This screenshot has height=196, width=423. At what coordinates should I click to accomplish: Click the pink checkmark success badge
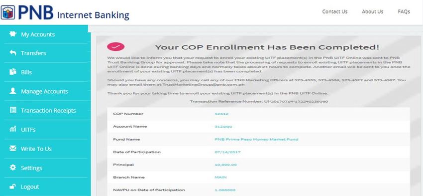click(116, 47)
